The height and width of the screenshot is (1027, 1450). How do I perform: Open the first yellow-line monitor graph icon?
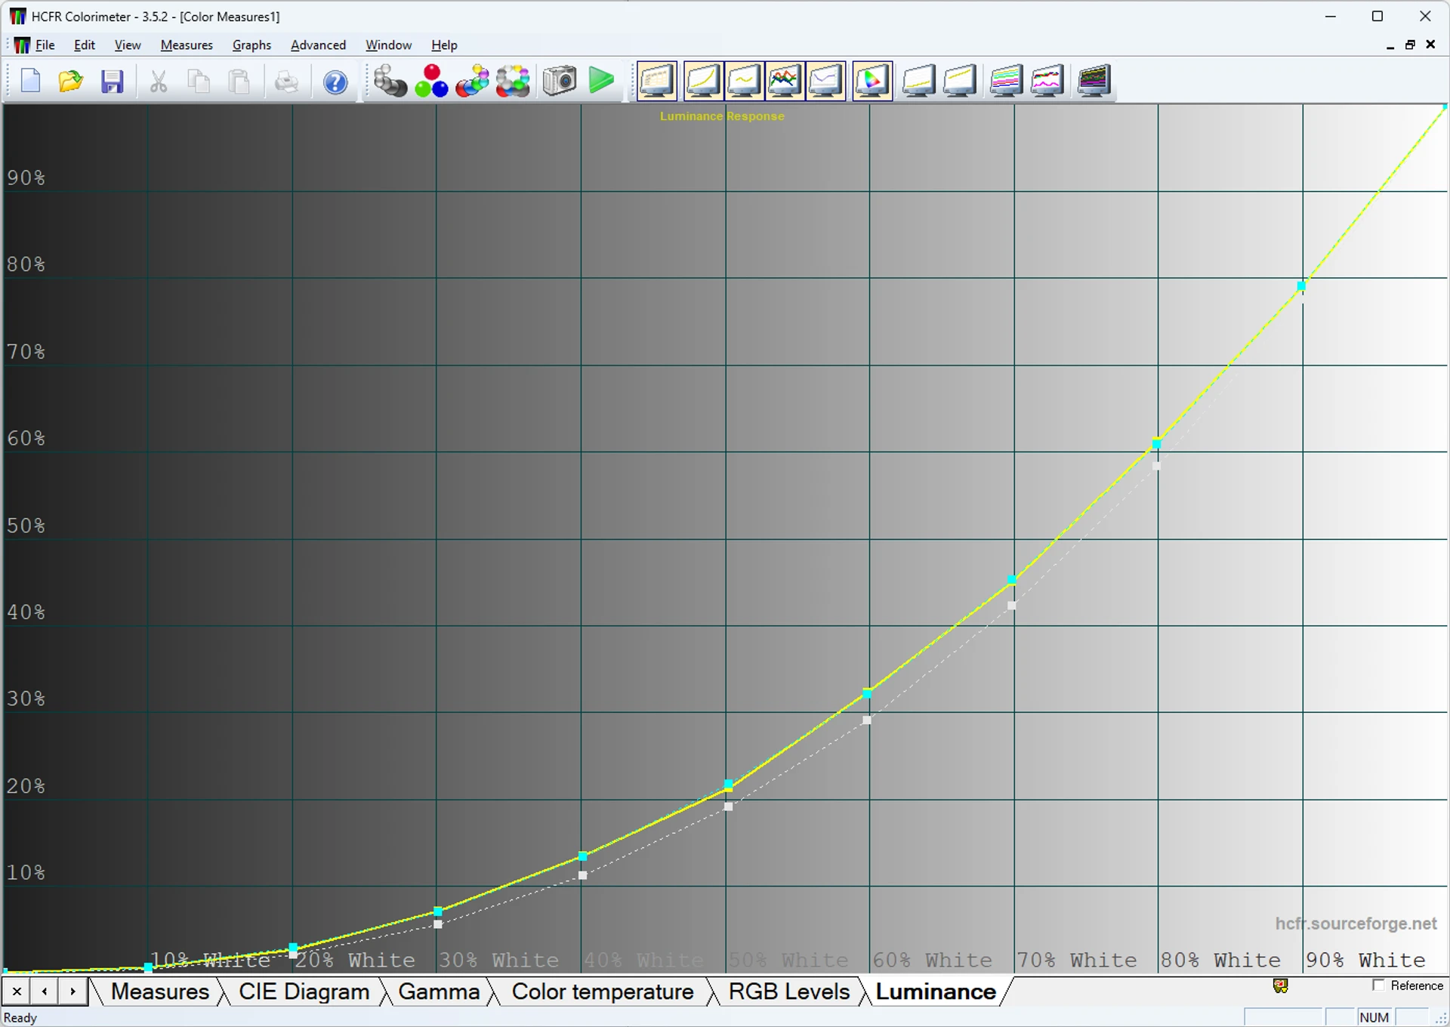[x=919, y=81]
